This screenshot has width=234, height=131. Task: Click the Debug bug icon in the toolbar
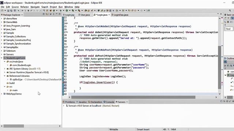61,11
